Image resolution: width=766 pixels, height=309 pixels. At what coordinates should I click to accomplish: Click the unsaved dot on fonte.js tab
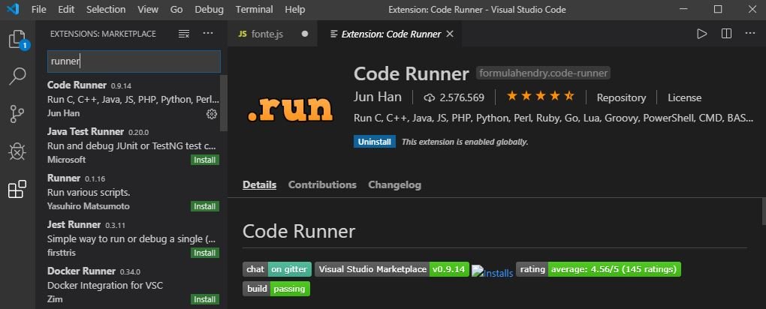point(305,34)
